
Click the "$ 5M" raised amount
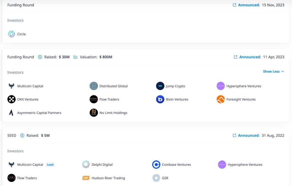point(45,135)
